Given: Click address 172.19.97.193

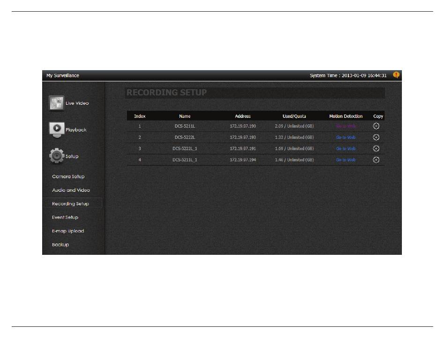Looking at the screenshot, I should click(x=243, y=137).
